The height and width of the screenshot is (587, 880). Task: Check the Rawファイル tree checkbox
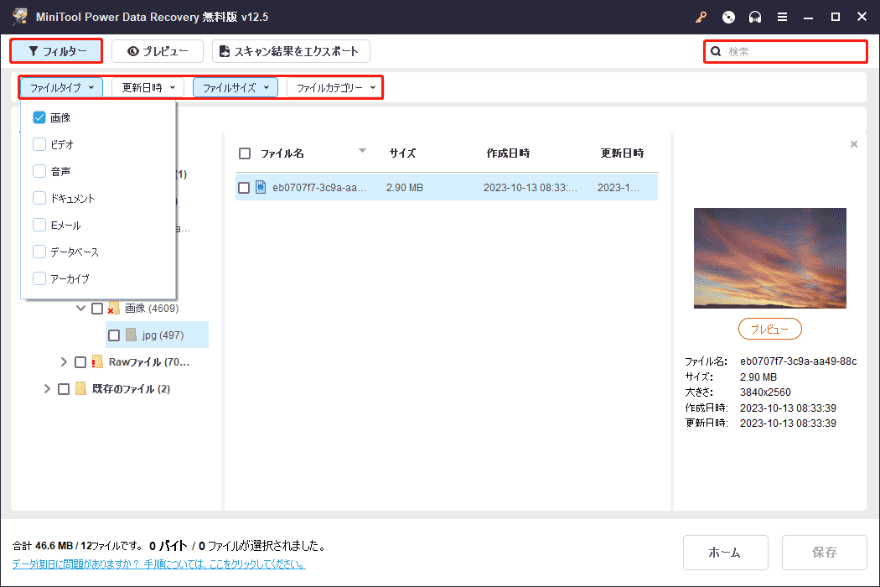80,362
